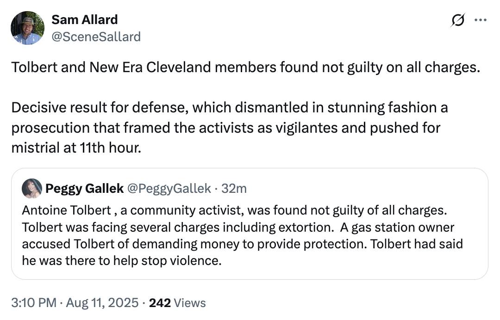View the 242 Views count

click(x=177, y=302)
